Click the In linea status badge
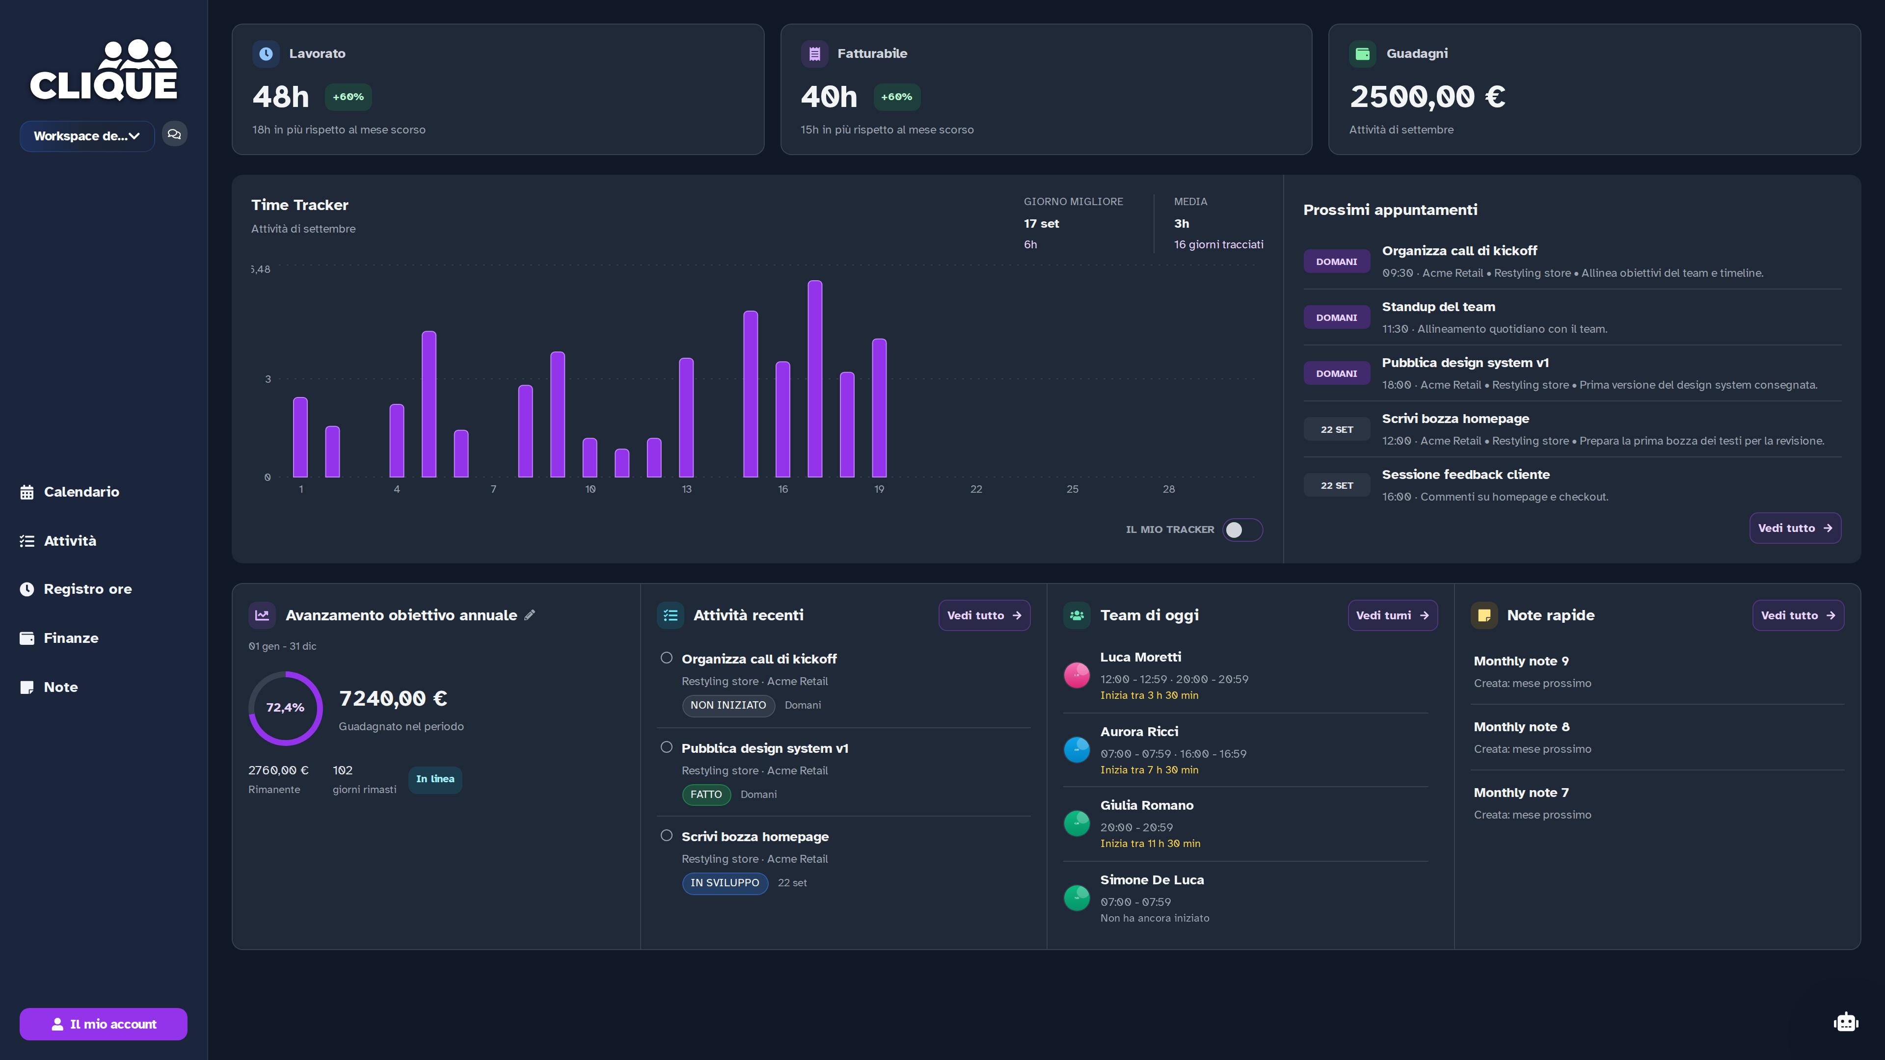Viewport: 1885px width, 1060px height. point(434,779)
